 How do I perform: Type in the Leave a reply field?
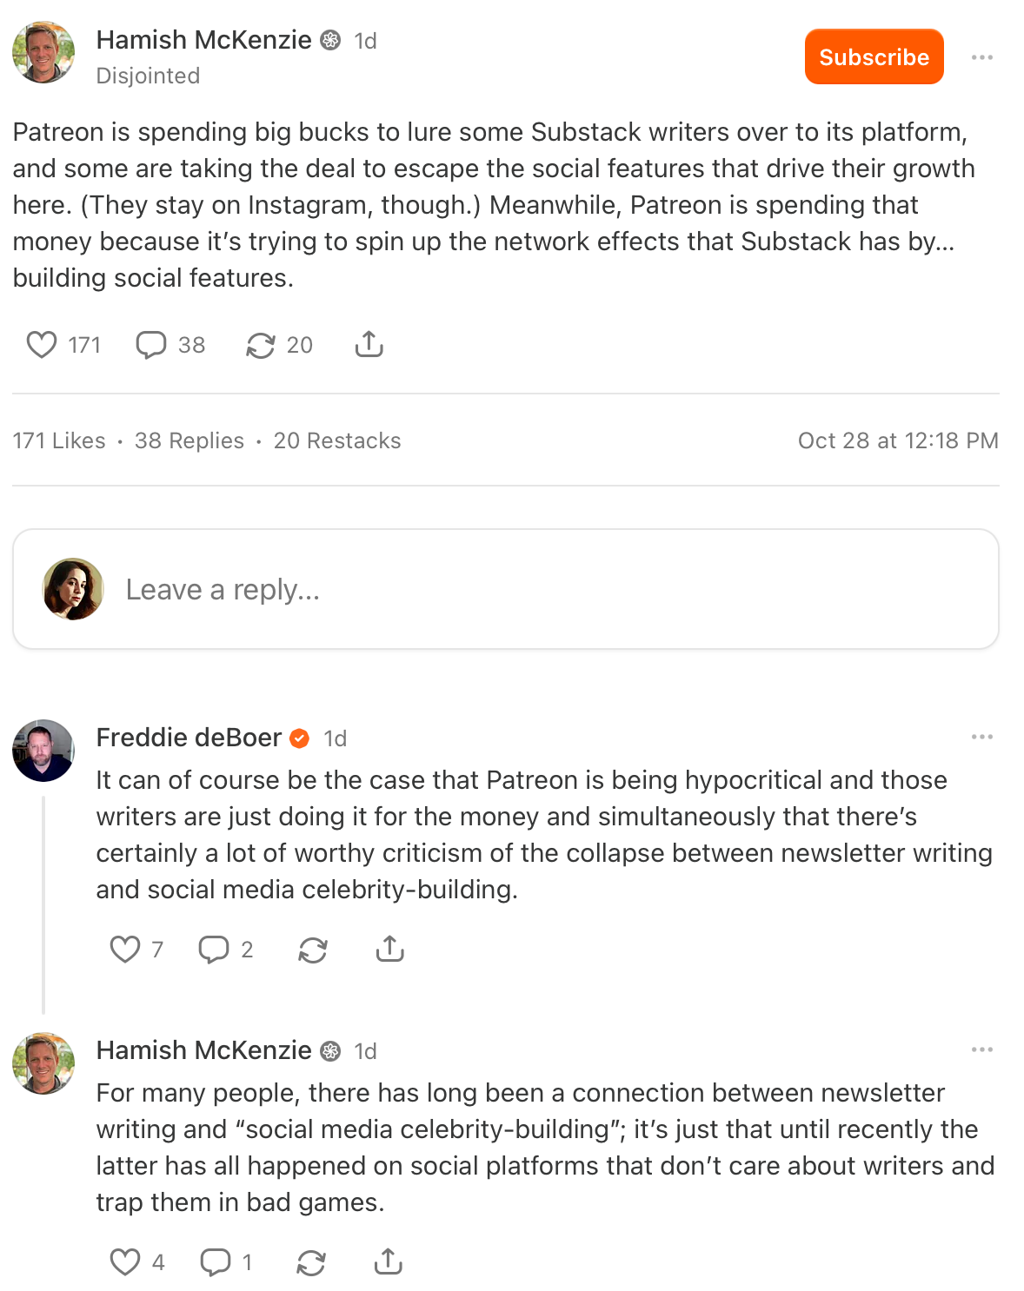(x=522, y=590)
